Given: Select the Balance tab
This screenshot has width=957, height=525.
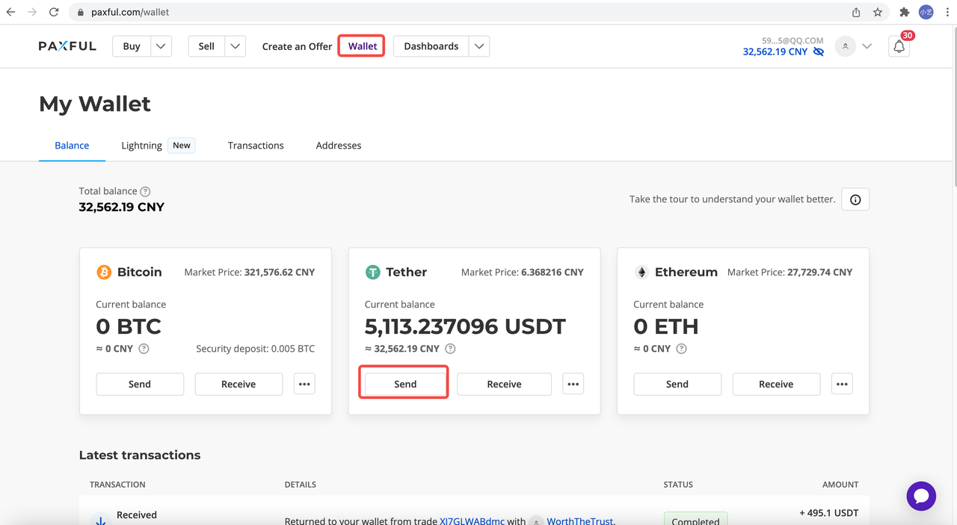Looking at the screenshot, I should 72,146.
